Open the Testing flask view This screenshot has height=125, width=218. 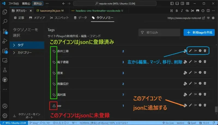point(5,70)
